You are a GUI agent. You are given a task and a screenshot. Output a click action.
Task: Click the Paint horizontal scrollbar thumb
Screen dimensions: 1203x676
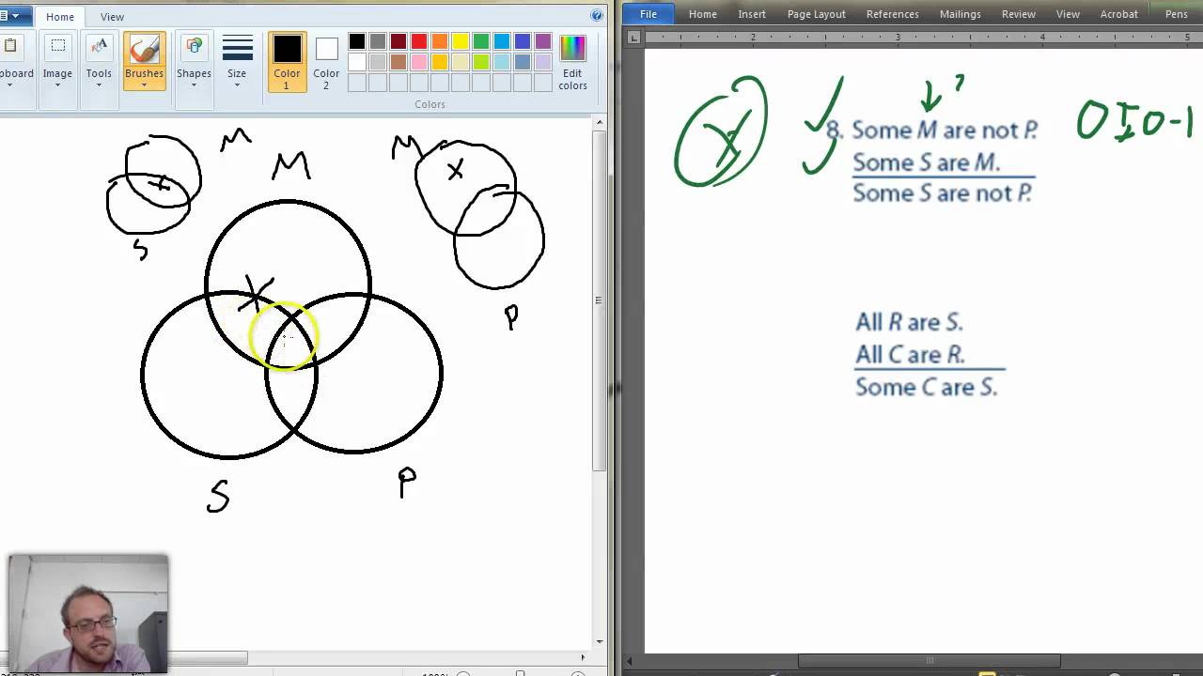[124, 658]
